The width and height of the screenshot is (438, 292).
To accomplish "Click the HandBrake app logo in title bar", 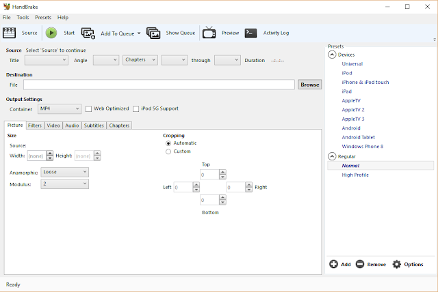I will (6, 6).
